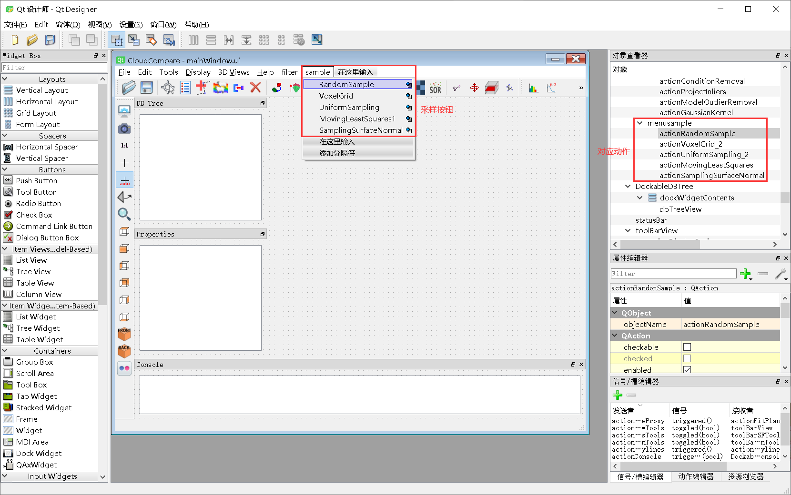This screenshot has width=791, height=495.
Task: Select Dock Widget in Widget Box
Action: (39, 454)
